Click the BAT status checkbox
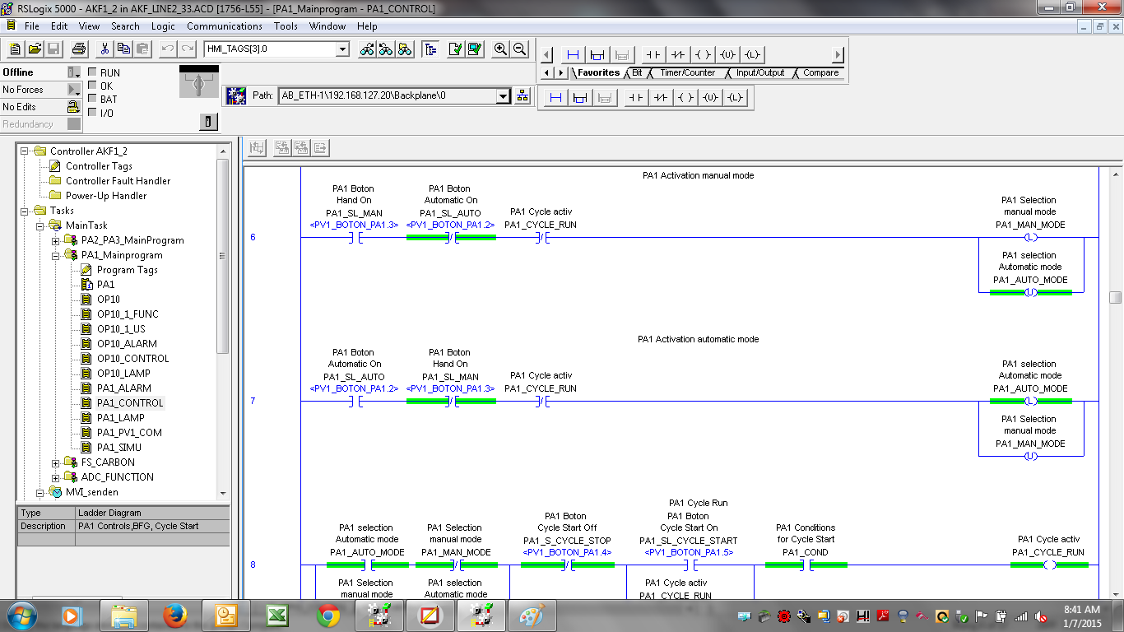The width and height of the screenshot is (1124, 632). coord(92,100)
